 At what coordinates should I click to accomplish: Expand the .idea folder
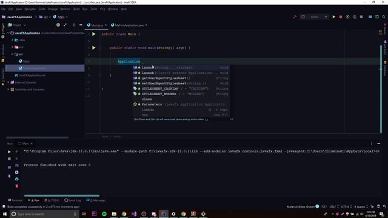pyautogui.click(x=12, y=40)
